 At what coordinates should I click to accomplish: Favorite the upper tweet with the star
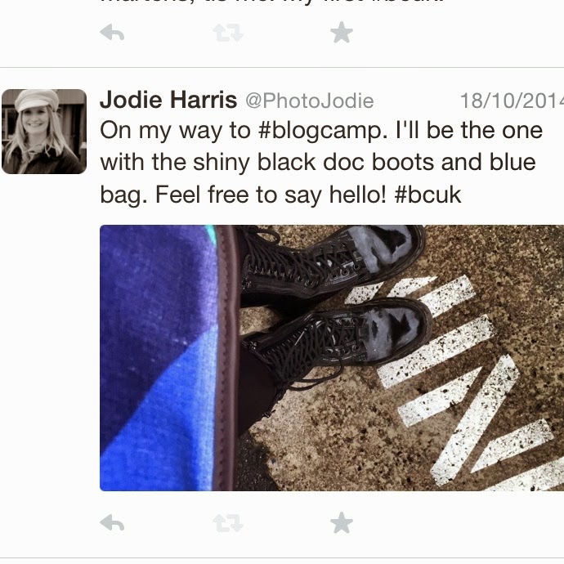pos(342,32)
